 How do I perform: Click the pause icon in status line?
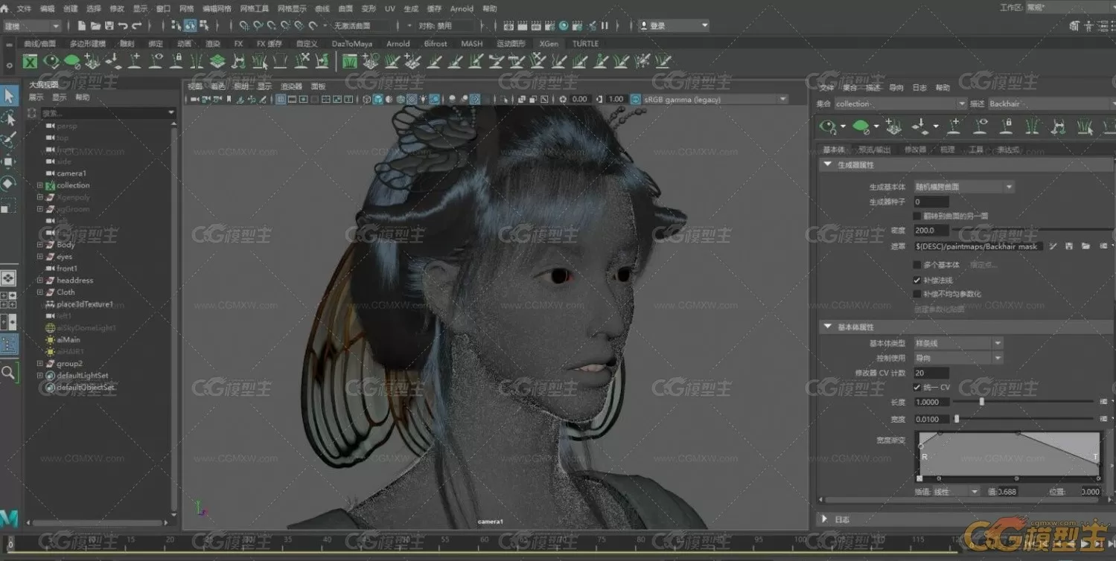pos(605,25)
